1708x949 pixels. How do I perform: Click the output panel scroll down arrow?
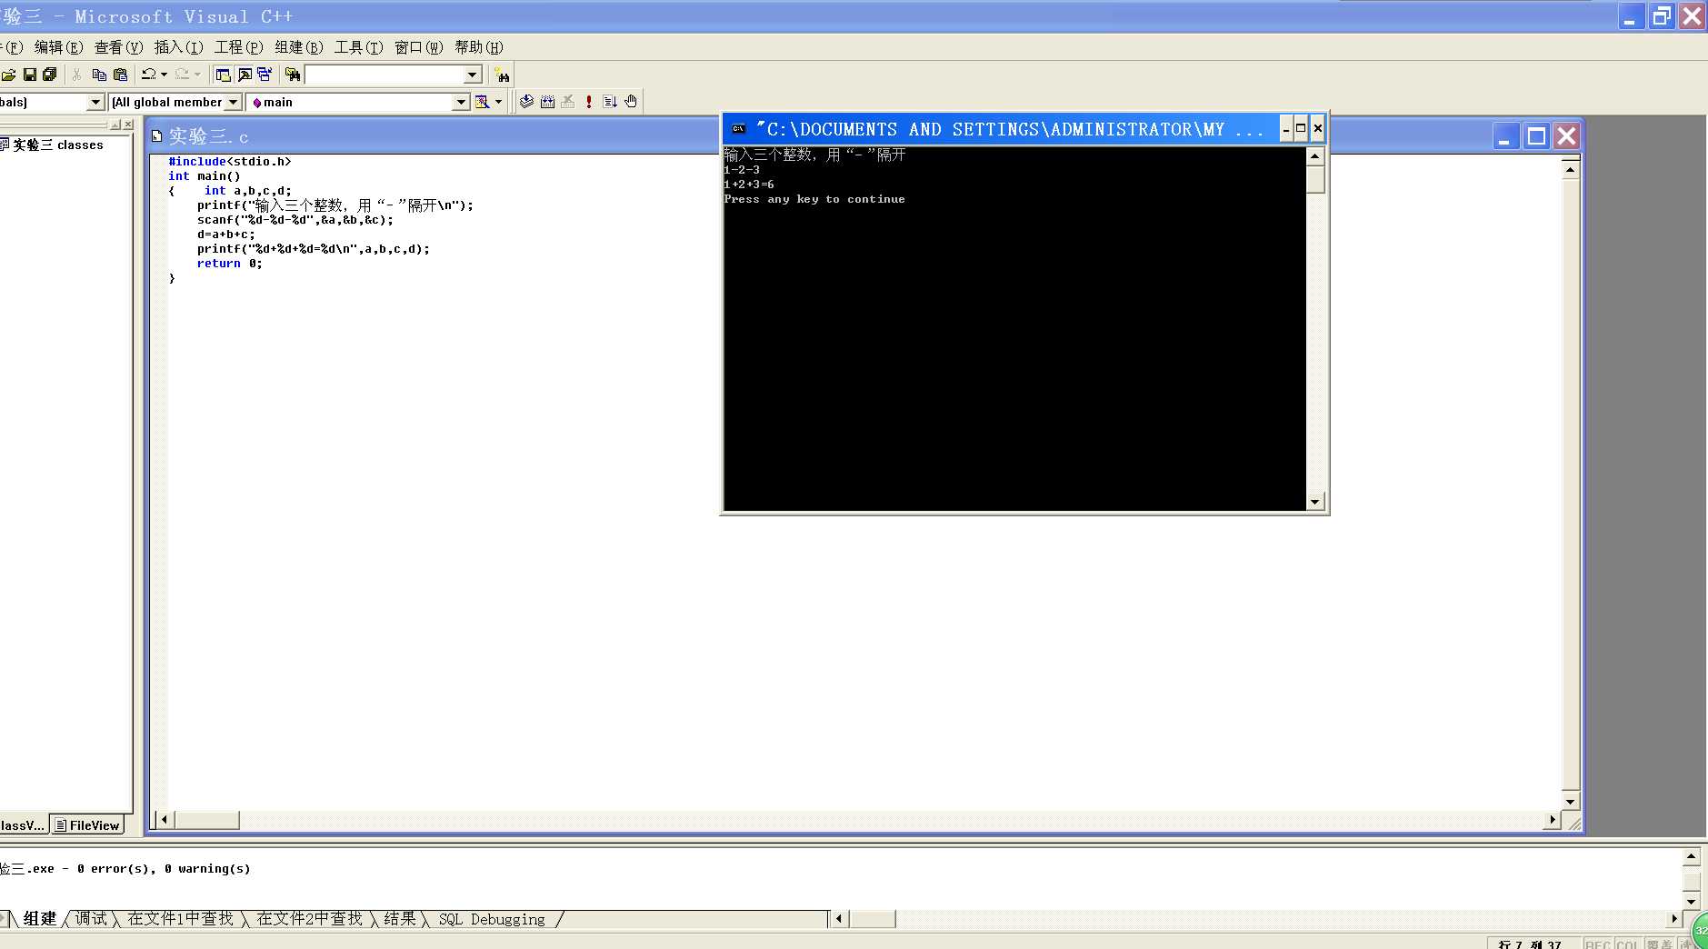click(x=1691, y=901)
